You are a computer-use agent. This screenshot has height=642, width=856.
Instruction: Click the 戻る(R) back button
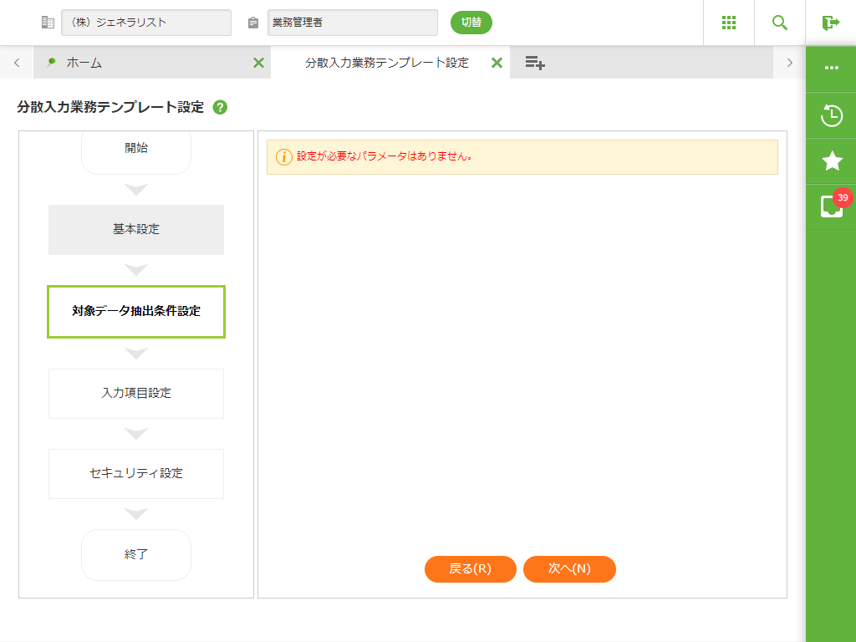(x=470, y=568)
